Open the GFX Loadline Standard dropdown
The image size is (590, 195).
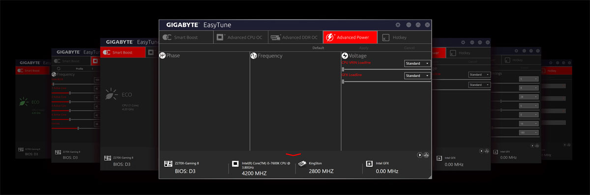coord(417,76)
